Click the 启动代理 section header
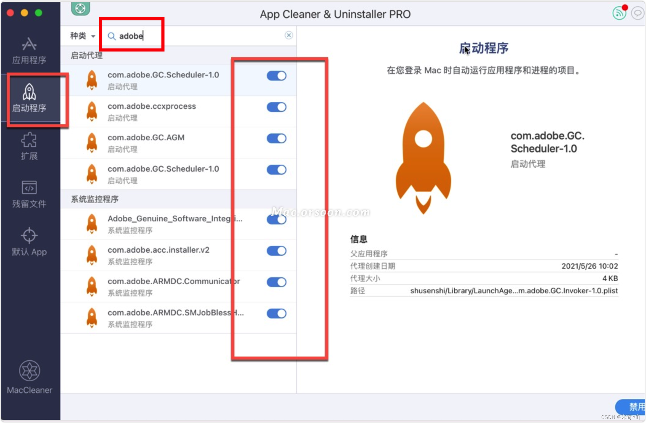Image resolution: width=646 pixels, height=423 pixels. [87, 56]
